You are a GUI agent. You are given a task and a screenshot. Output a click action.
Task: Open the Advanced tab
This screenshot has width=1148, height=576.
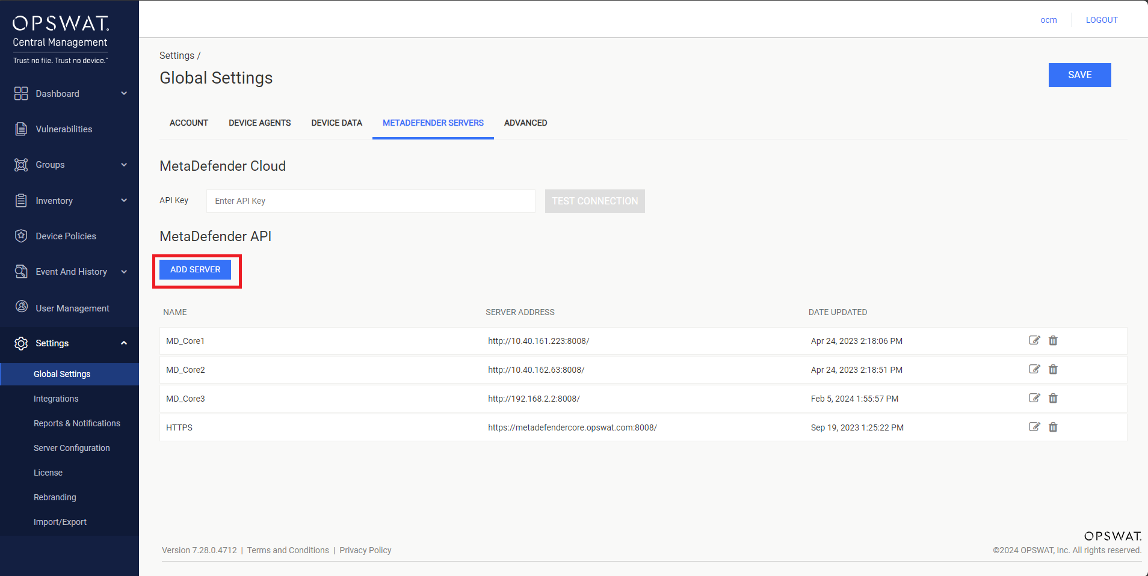click(526, 123)
